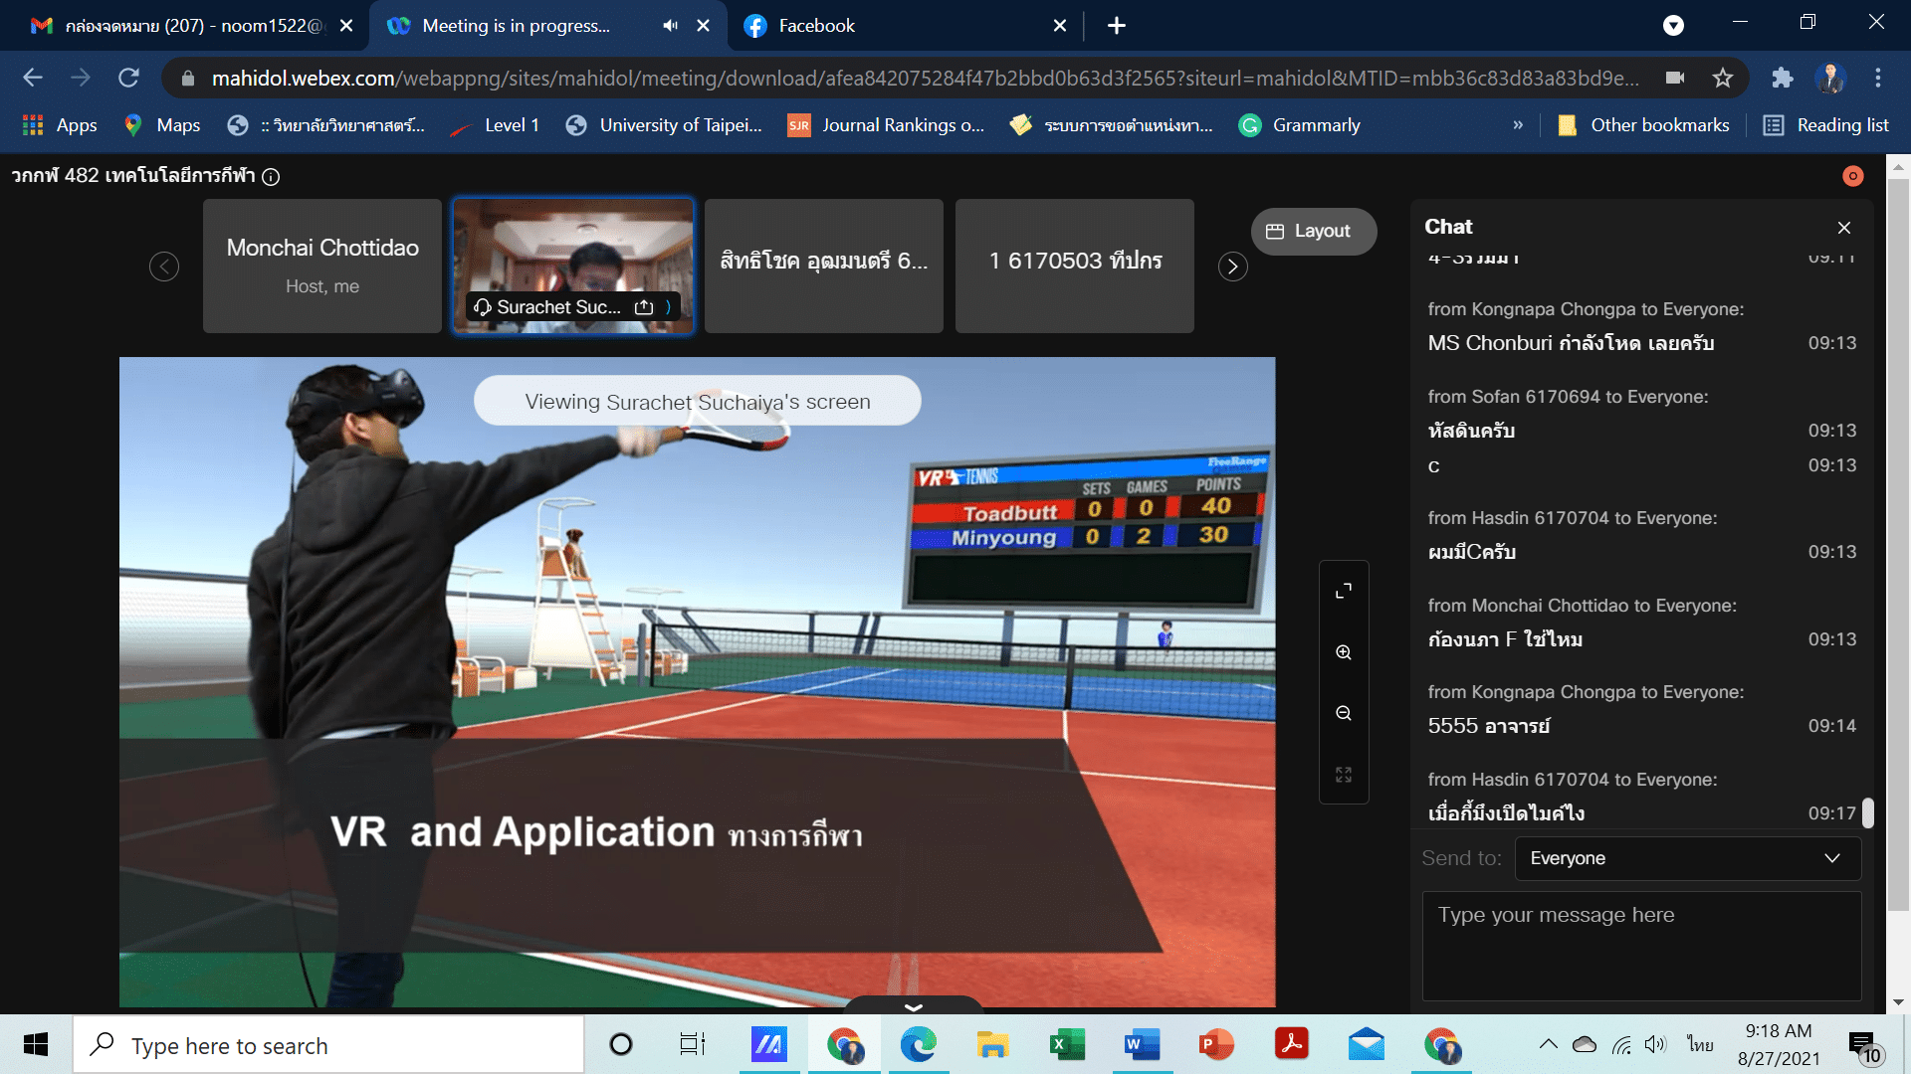Open the Send to Everyone dropdown

[1687, 858]
